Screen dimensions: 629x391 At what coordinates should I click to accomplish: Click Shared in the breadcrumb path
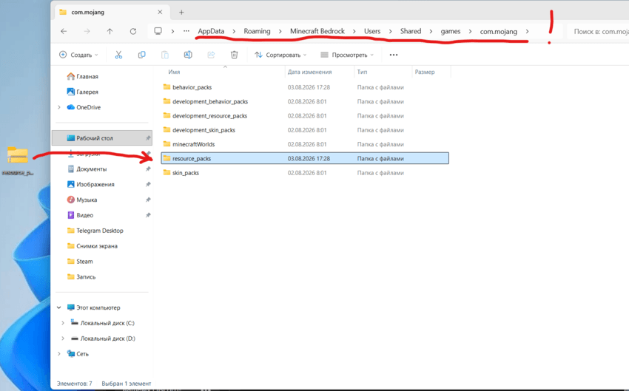pyautogui.click(x=411, y=31)
